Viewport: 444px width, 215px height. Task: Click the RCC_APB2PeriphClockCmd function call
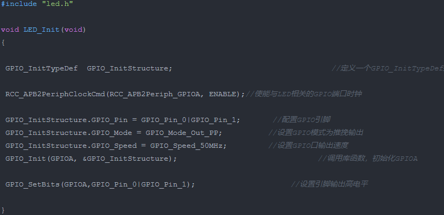coord(55,94)
